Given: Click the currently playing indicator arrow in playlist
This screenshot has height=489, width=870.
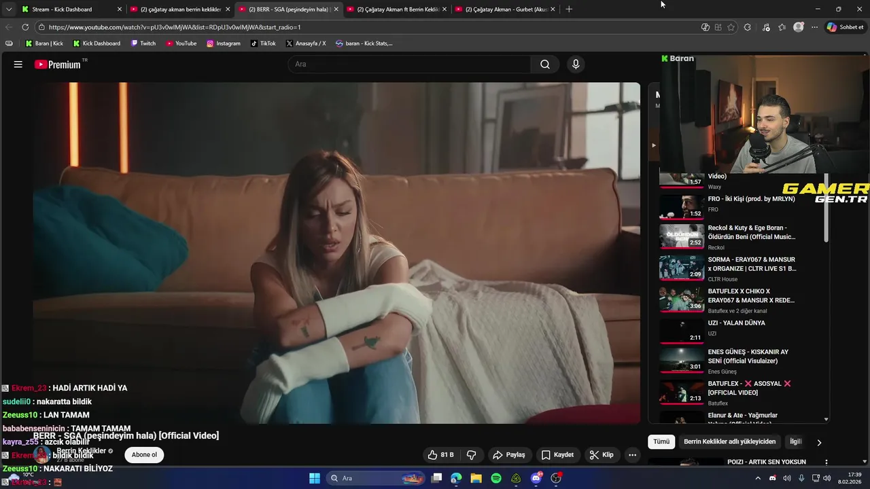Looking at the screenshot, I should [x=654, y=145].
